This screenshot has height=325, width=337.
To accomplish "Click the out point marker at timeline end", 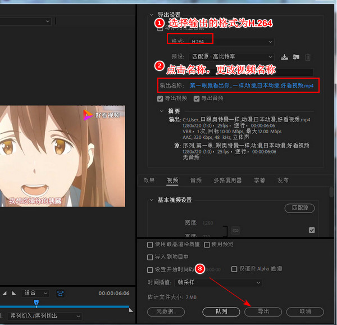I will coord(131,310).
